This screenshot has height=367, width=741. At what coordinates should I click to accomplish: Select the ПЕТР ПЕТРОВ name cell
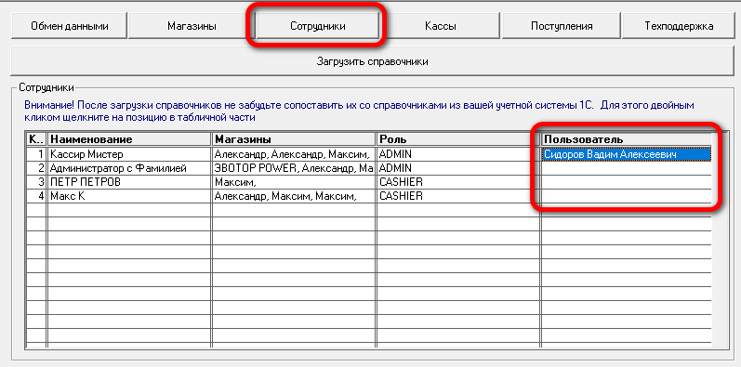[x=129, y=182]
